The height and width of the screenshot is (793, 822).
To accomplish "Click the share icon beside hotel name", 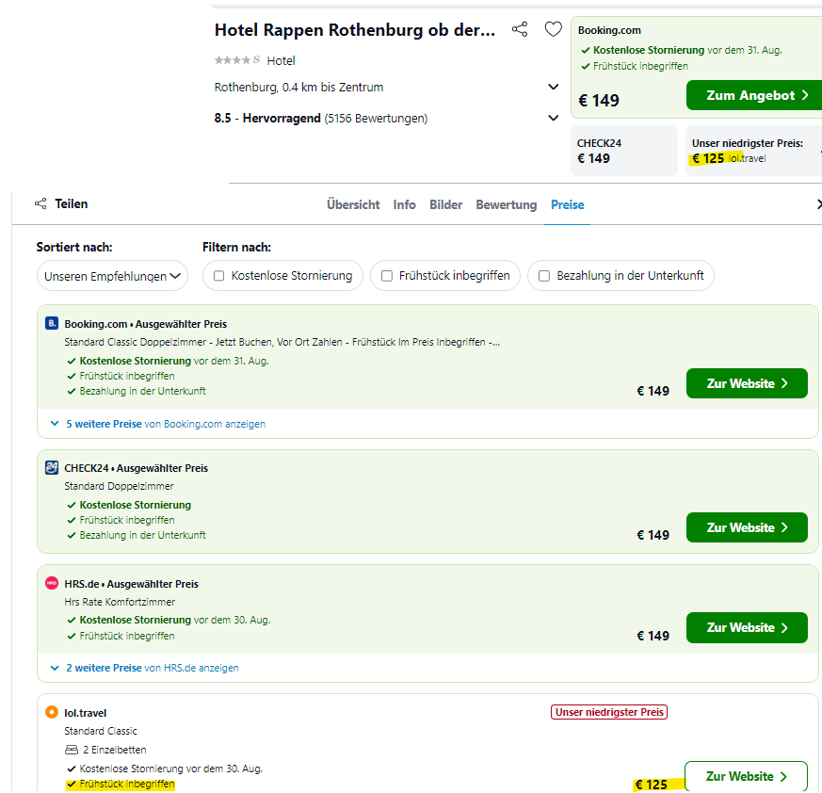I will pos(520,30).
